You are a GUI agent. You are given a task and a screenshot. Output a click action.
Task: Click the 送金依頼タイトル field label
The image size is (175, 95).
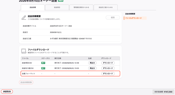click(29, 26)
